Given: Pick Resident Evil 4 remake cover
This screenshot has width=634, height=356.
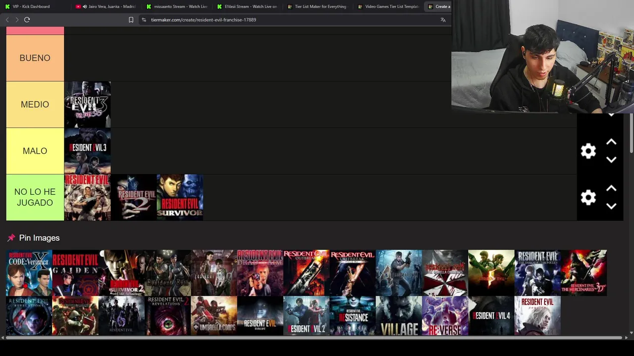Looking at the screenshot, I should pyautogui.click(x=491, y=316).
